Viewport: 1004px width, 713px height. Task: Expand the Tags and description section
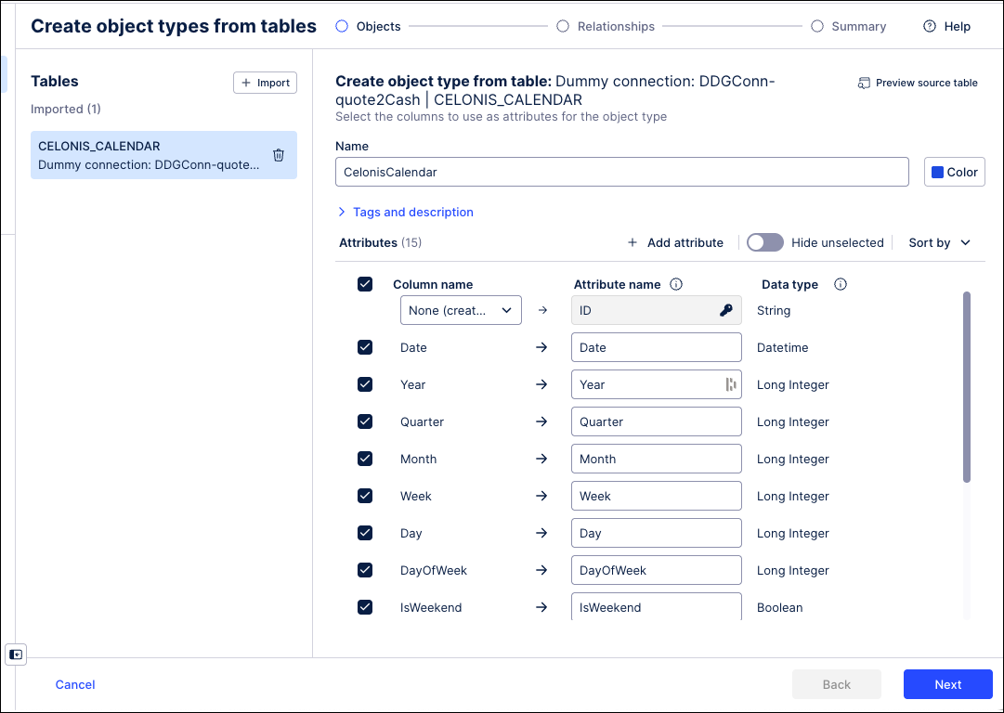click(x=405, y=212)
